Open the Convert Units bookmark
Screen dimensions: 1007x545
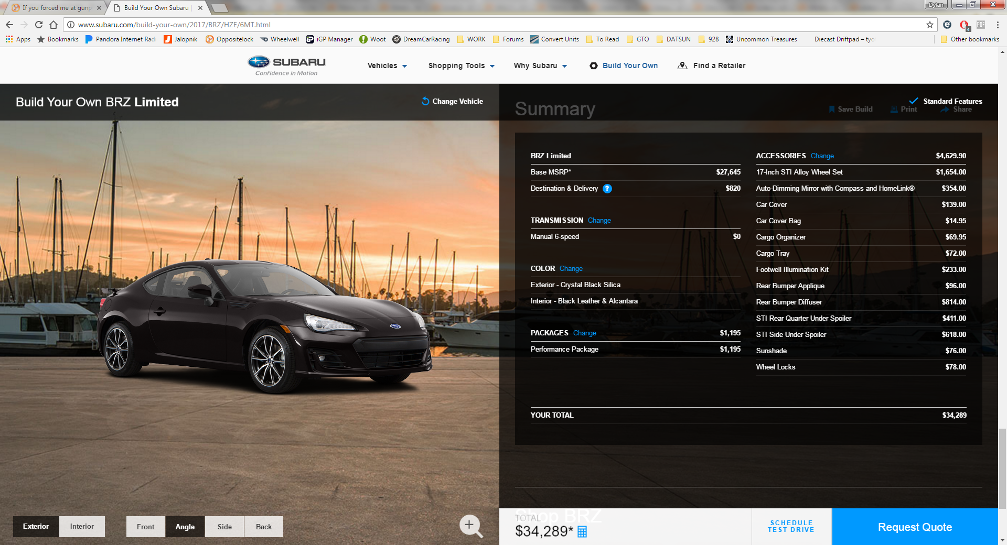(554, 39)
